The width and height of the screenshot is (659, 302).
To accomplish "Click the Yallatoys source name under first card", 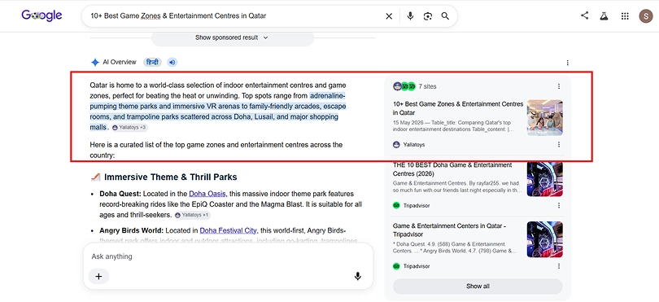I will [x=413, y=145].
